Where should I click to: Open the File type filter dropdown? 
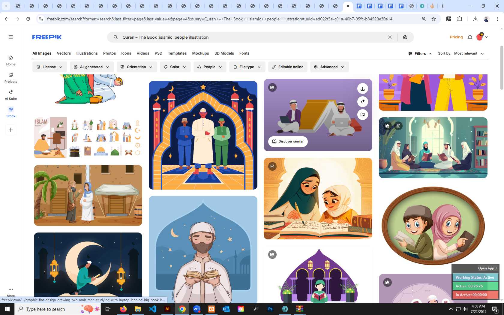pyautogui.click(x=247, y=67)
